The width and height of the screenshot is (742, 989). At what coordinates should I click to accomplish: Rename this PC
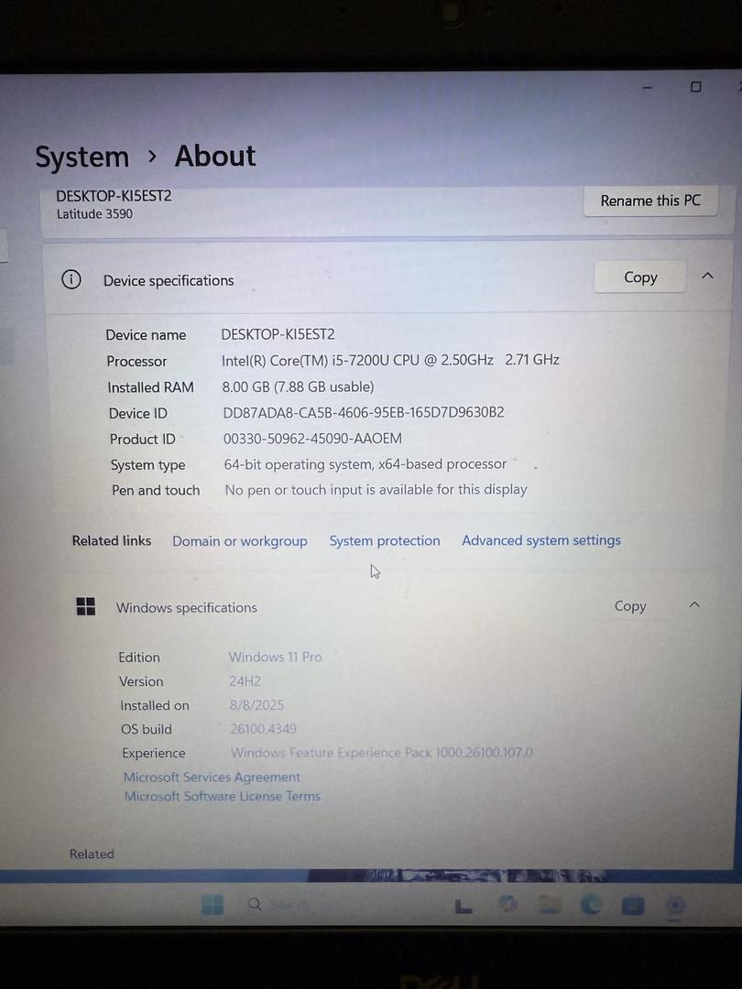click(x=650, y=201)
